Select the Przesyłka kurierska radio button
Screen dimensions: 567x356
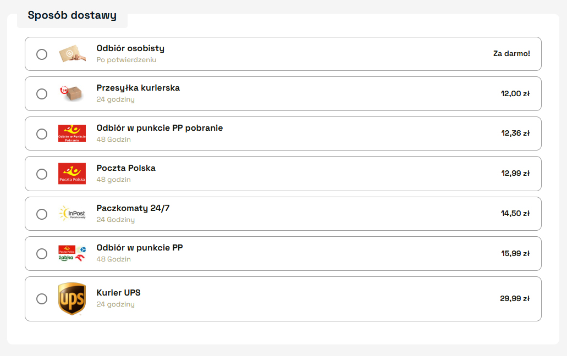tap(42, 94)
